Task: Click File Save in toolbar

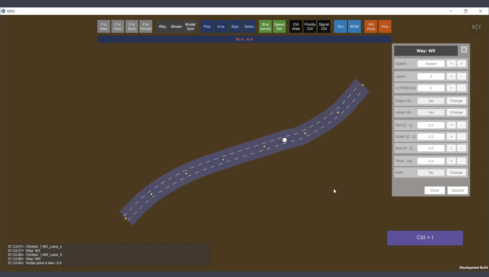Action: [132, 26]
